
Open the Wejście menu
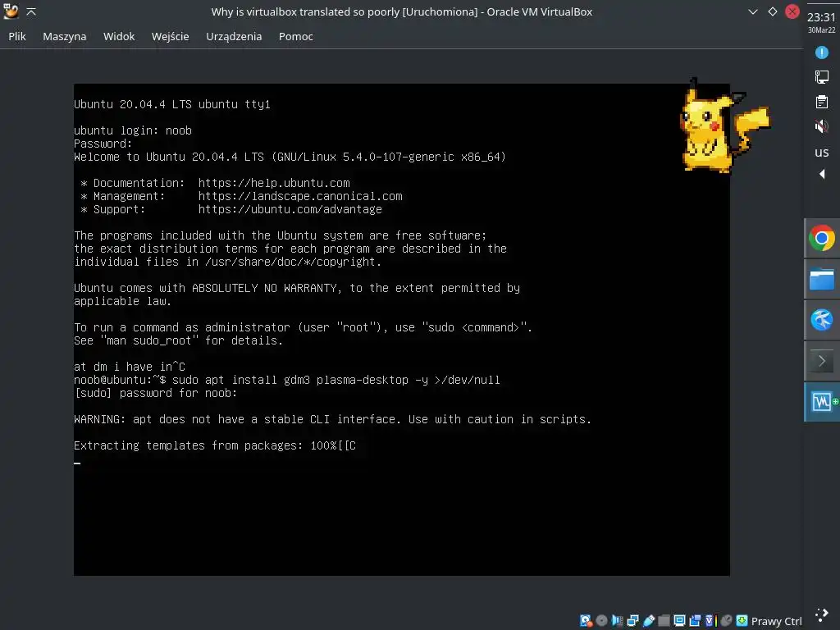(171, 36)
